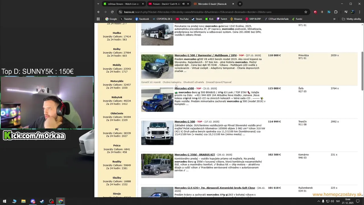This screenshot has width=364, height=205.
Task: View the grey G 350d BRABUS photo
Action: pos(157,166)
